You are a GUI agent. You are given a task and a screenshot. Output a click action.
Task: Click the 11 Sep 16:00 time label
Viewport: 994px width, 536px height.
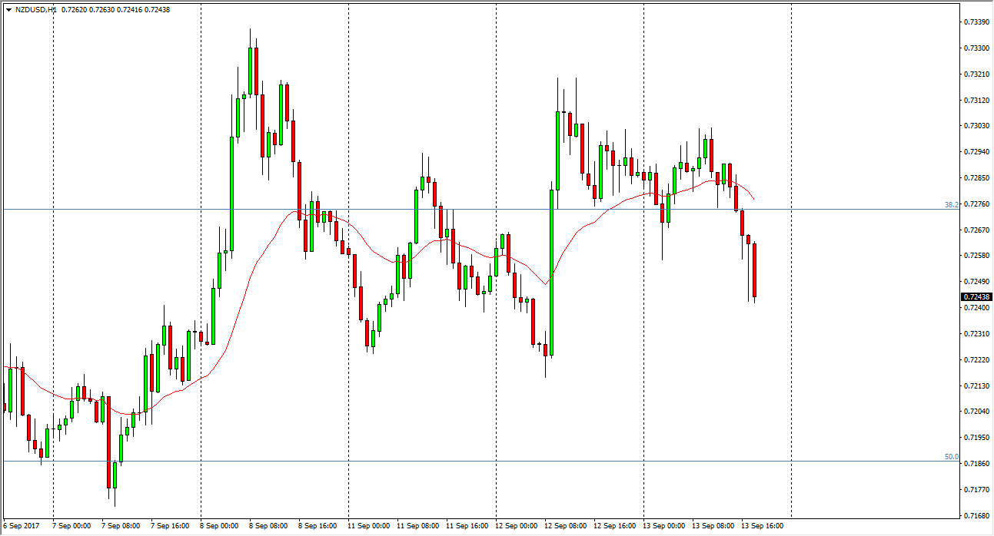(465, 526)
